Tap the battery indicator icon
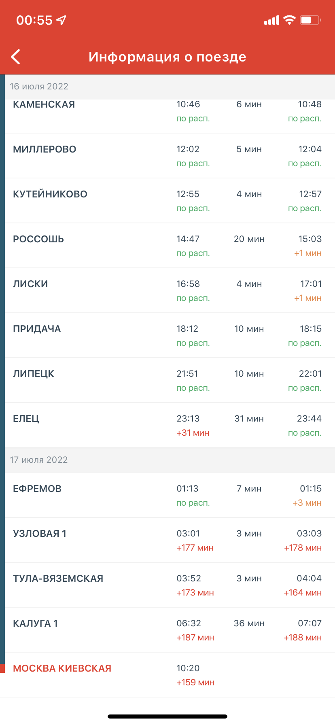 pyautogui.click(x=310, y=20)
